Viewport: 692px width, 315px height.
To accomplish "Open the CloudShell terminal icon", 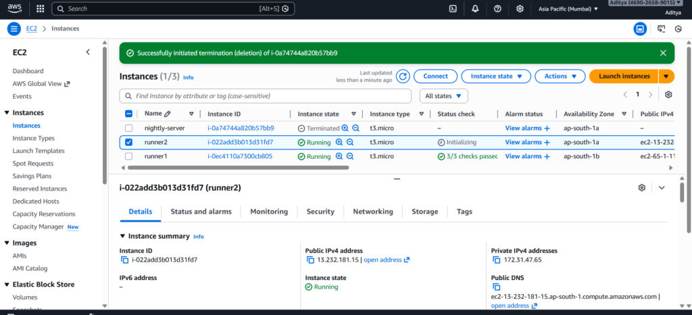I will point(453,9).
